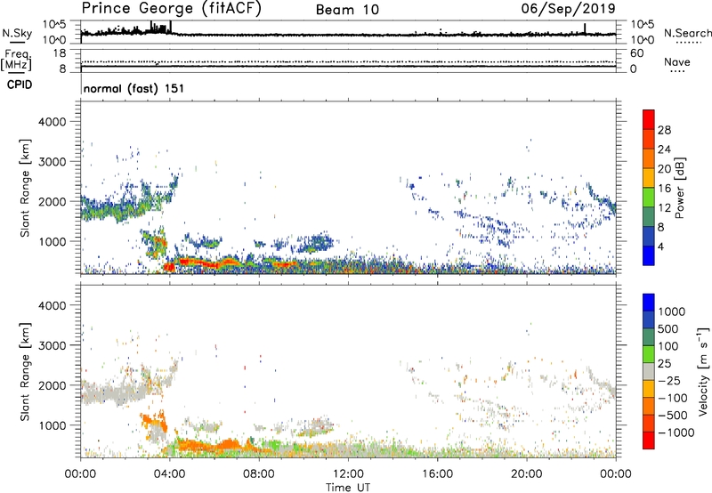
Task: Click the '1000' value on Velocity colorbar
Action: [x=672, y=311]
